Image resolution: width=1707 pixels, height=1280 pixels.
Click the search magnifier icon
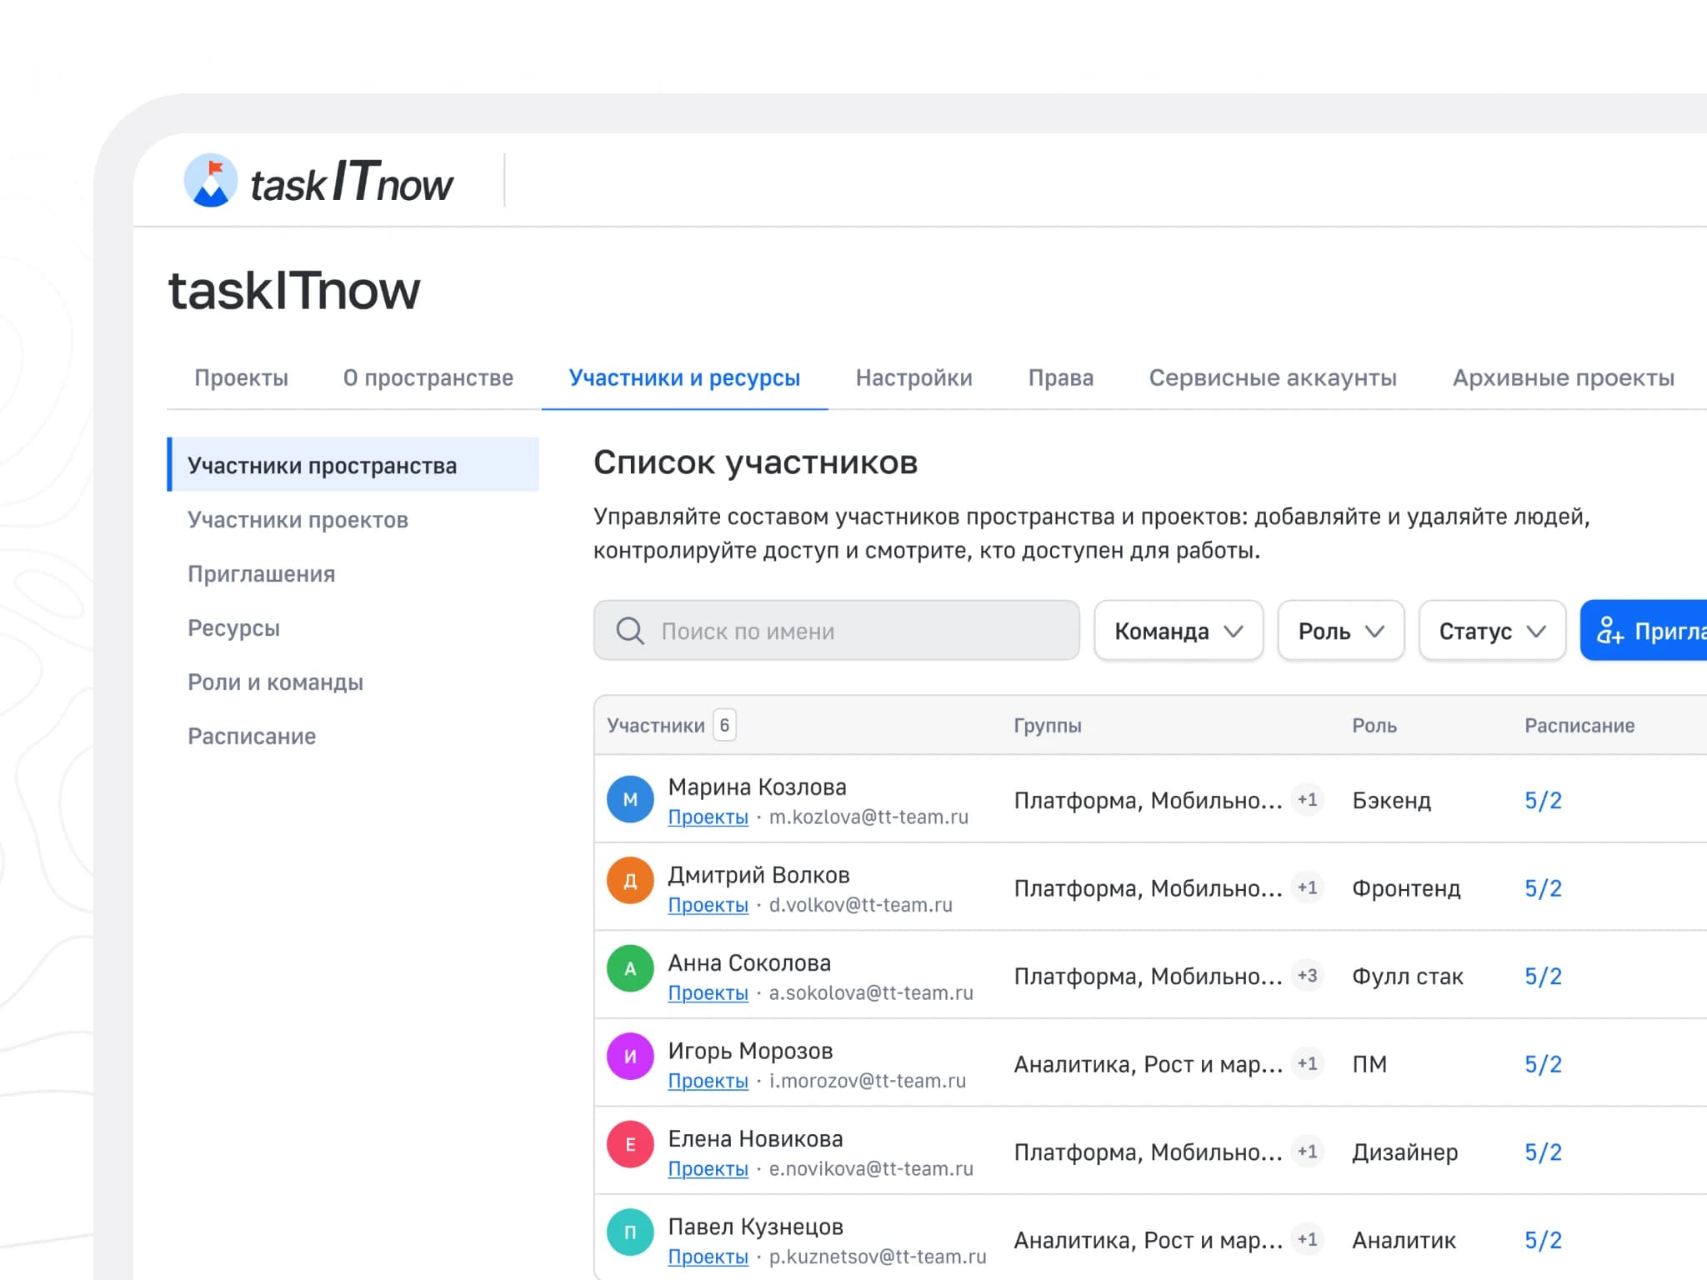click(630, 631)
